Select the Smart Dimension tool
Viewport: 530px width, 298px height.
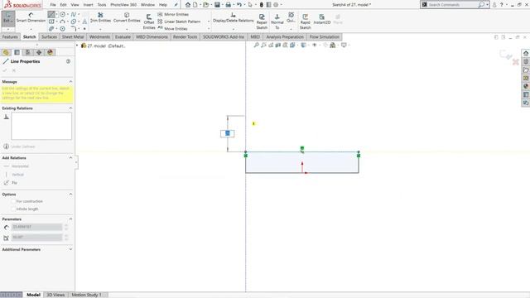31,18
